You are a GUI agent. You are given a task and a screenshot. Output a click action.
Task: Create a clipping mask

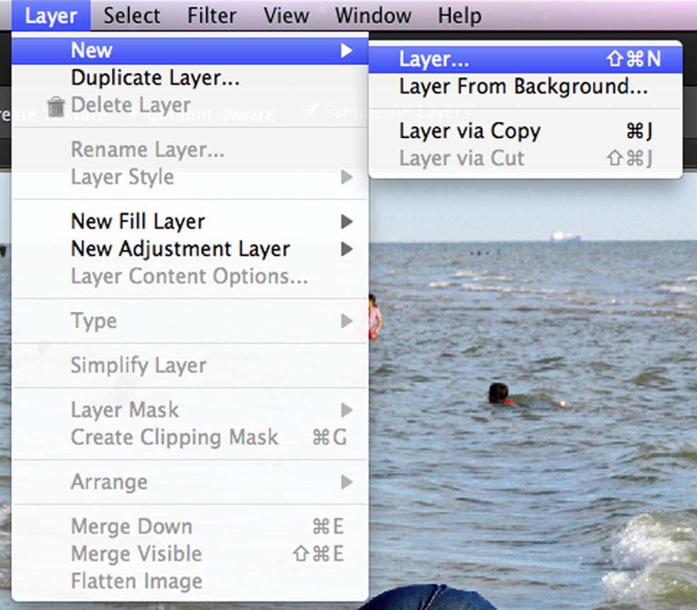pyautogui.click(x=174, y=437)
